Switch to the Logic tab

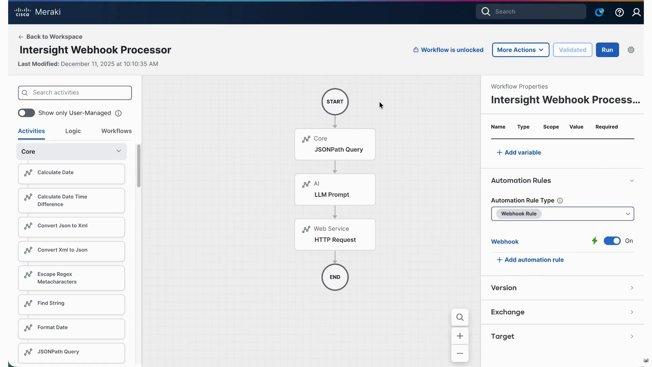[x=73, y=131]
